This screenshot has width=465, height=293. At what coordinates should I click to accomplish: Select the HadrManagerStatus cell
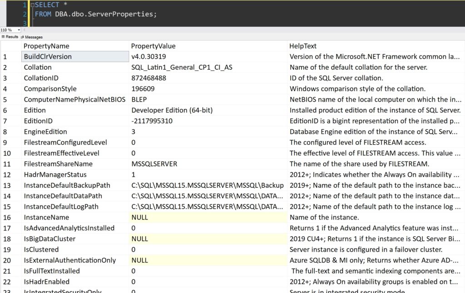pos(75,175)
